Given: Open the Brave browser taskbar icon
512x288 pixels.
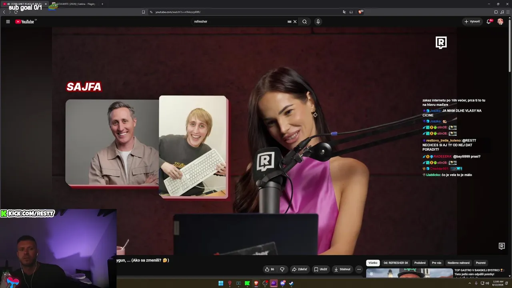Looking at the screenshot, I should click(x=256, y=284).
